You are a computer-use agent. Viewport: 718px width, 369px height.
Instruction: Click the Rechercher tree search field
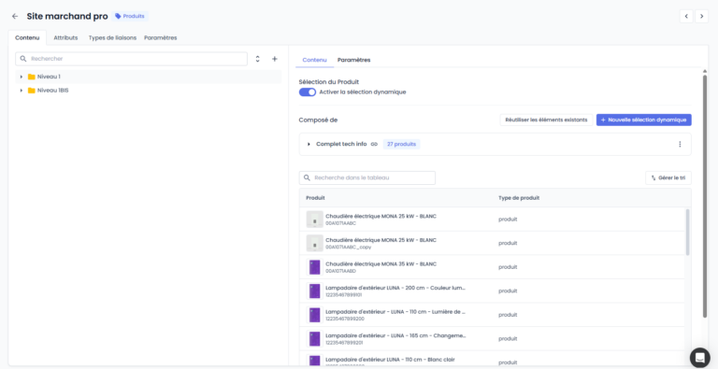point(132,59)
